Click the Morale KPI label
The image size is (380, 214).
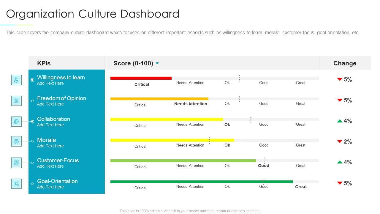(47, 140)
